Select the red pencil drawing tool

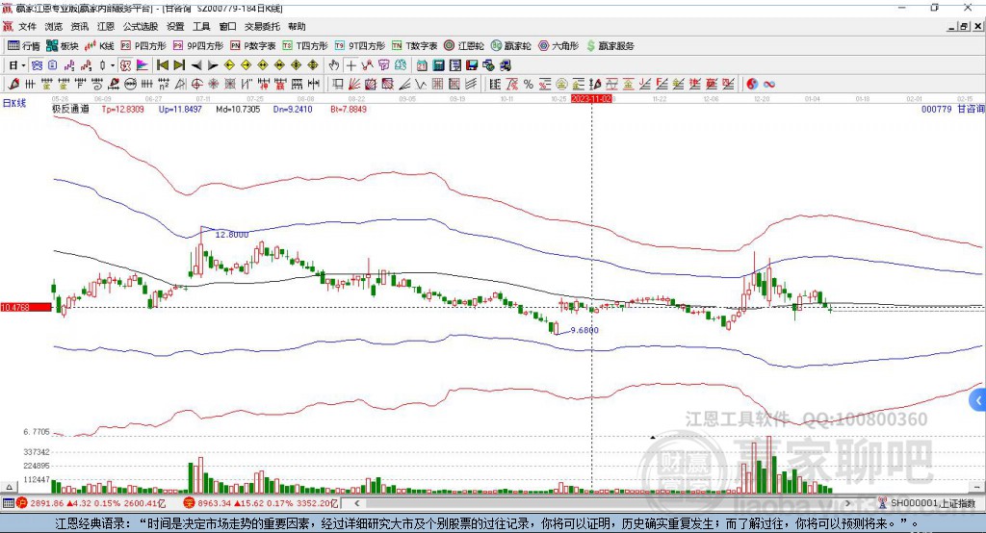(13, 84)
